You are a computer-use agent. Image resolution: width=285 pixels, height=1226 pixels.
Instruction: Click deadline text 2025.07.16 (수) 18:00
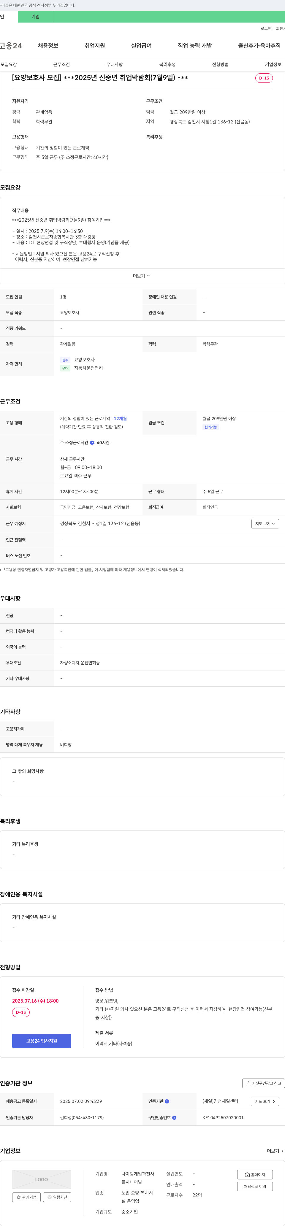point(35,1001)
